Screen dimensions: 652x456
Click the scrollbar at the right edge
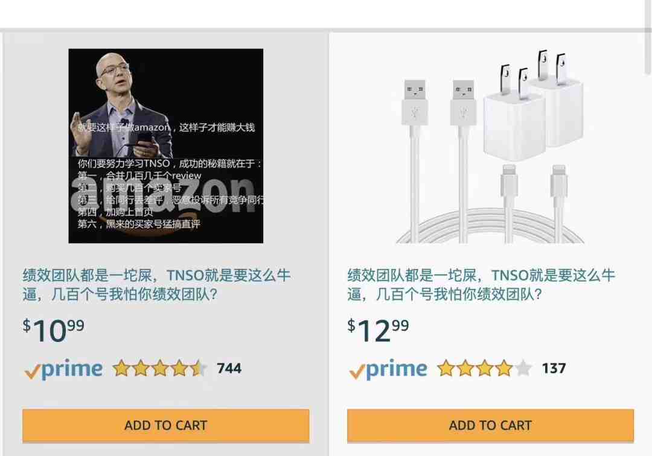649,37
